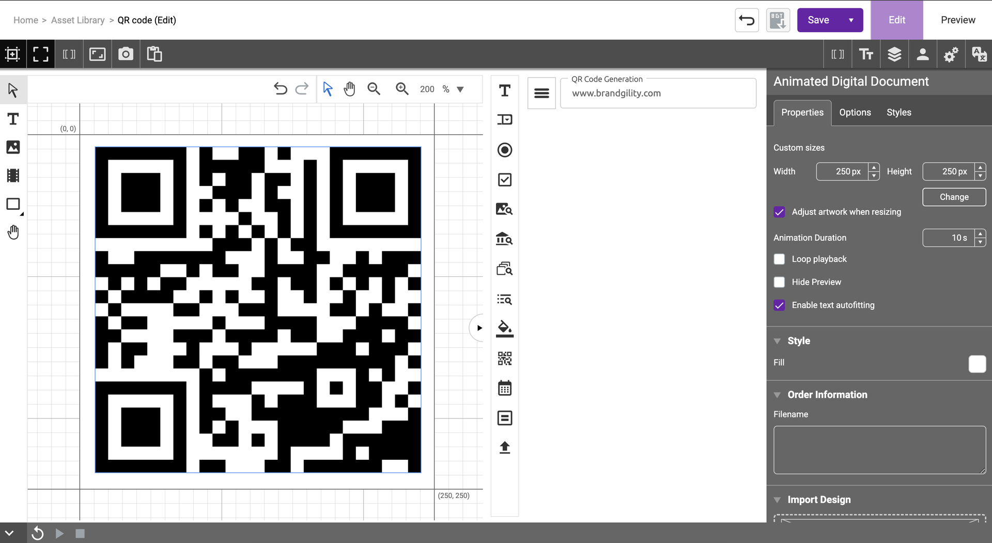Select the paint bucket fill icon
Viewport: 992px width, 543px height.
[x=504, y=329]
